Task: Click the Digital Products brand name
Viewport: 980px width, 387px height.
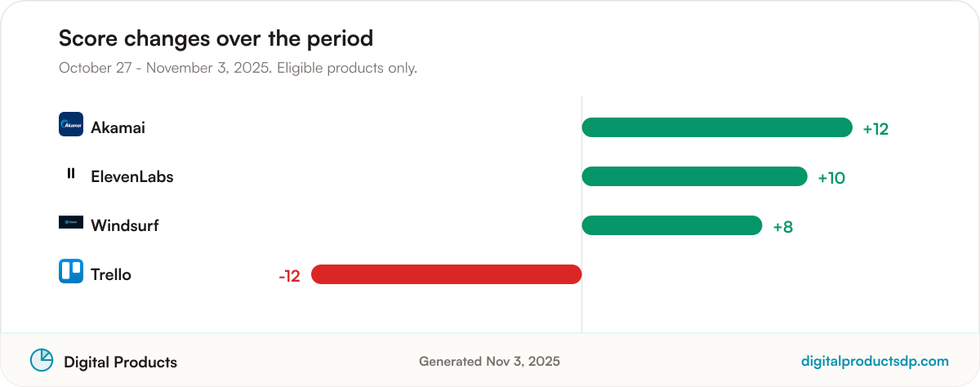Action: pos(121,362)
